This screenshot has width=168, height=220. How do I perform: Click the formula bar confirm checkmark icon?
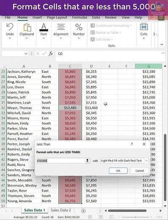pos(44,54)
